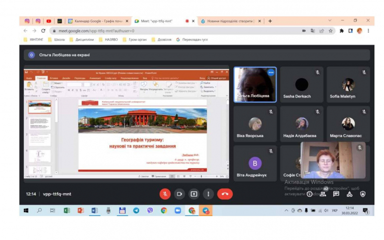
Task: Click Віта Андрейчук participant tile
Action: coord(255,163)
